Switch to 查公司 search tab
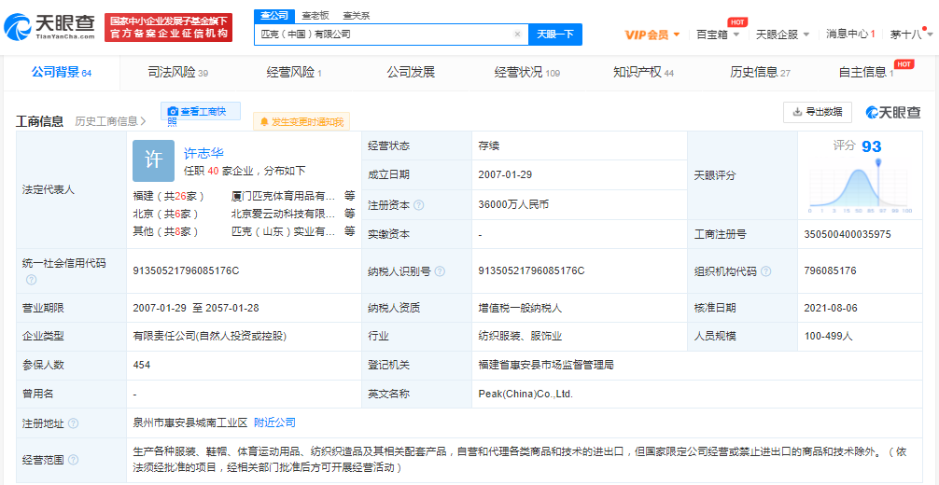This screenshot has height=485, width=939. tap(274, 16)
